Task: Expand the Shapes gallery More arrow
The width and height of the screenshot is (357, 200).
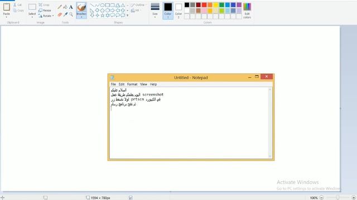Action: (x=128, y=16)
